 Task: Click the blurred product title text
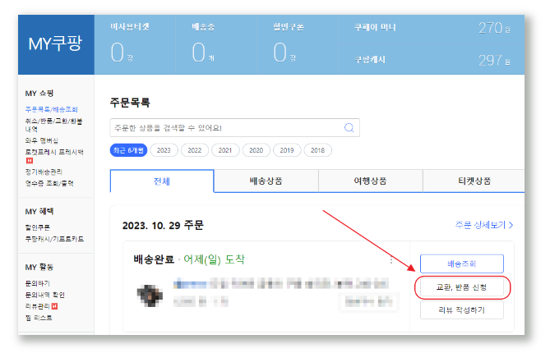click(x=281, y=283)
